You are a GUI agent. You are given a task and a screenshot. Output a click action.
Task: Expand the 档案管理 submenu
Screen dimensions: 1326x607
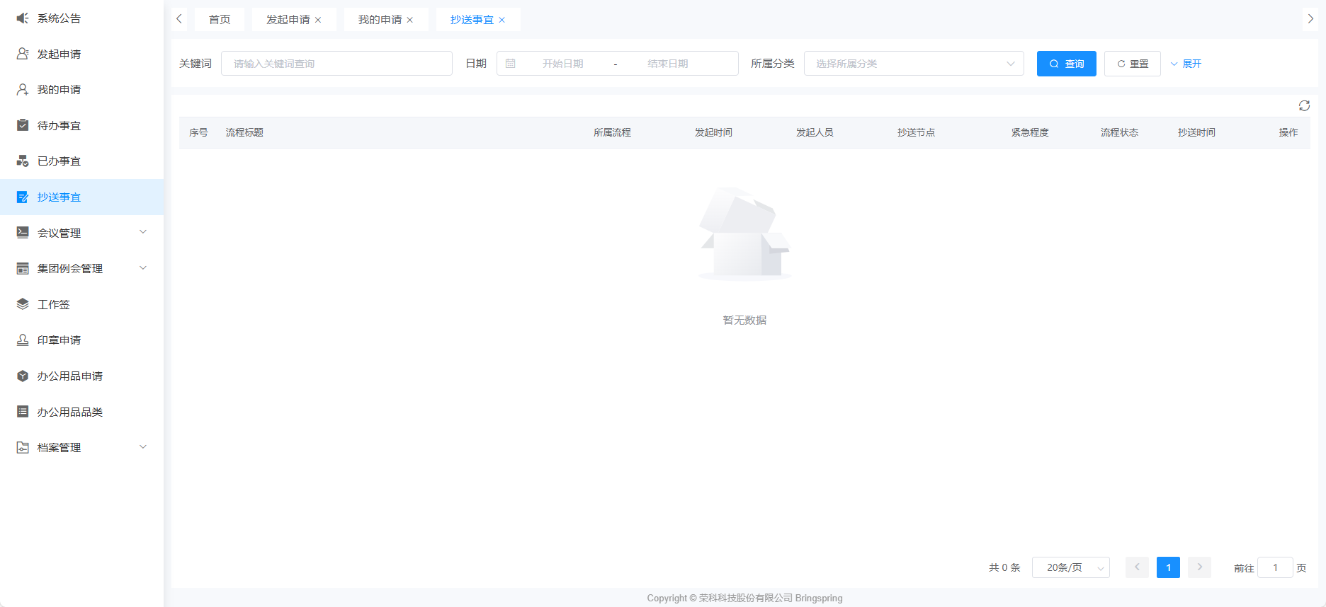(x=143, y=447)
